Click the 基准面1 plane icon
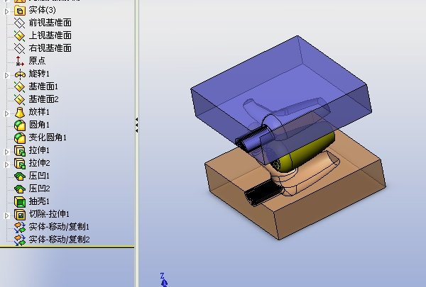The width and height of the screenshot is (426, 287). 20,86
